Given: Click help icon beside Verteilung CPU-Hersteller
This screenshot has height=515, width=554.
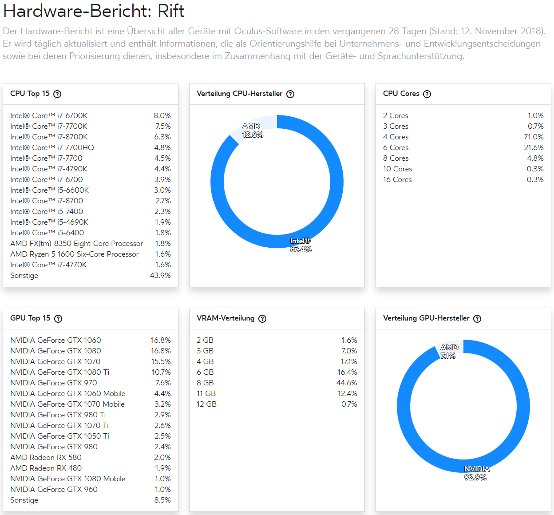Looking at the screenshot, I should pos(290,94).
